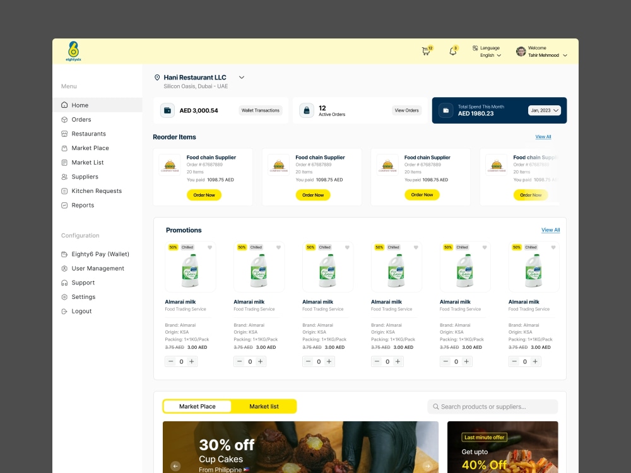The width and height of the screenshot is (631, 473).
Task: Open the Jan, 2023 month dropdown
Action: [x=544, y=110]
